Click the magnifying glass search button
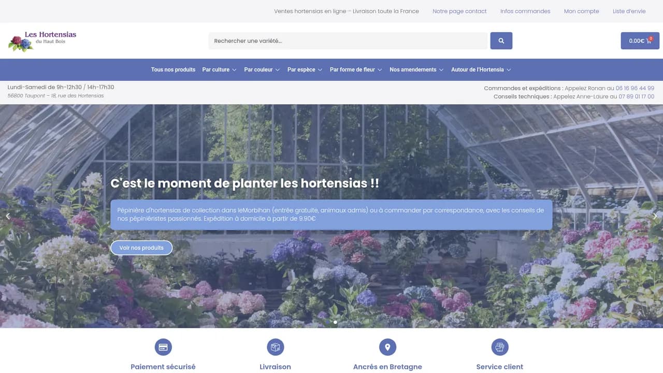This screenshot has height=373, width=663. (501, 41)
